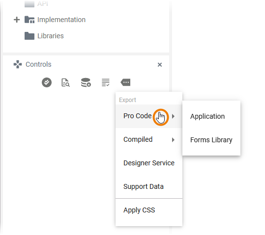Choose Designer Service export entry
The image size is (265, 235).
(149, 163)
